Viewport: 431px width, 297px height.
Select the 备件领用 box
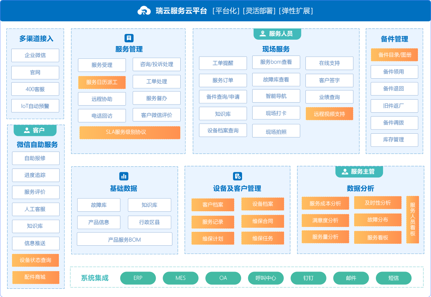tap(394, 72)
